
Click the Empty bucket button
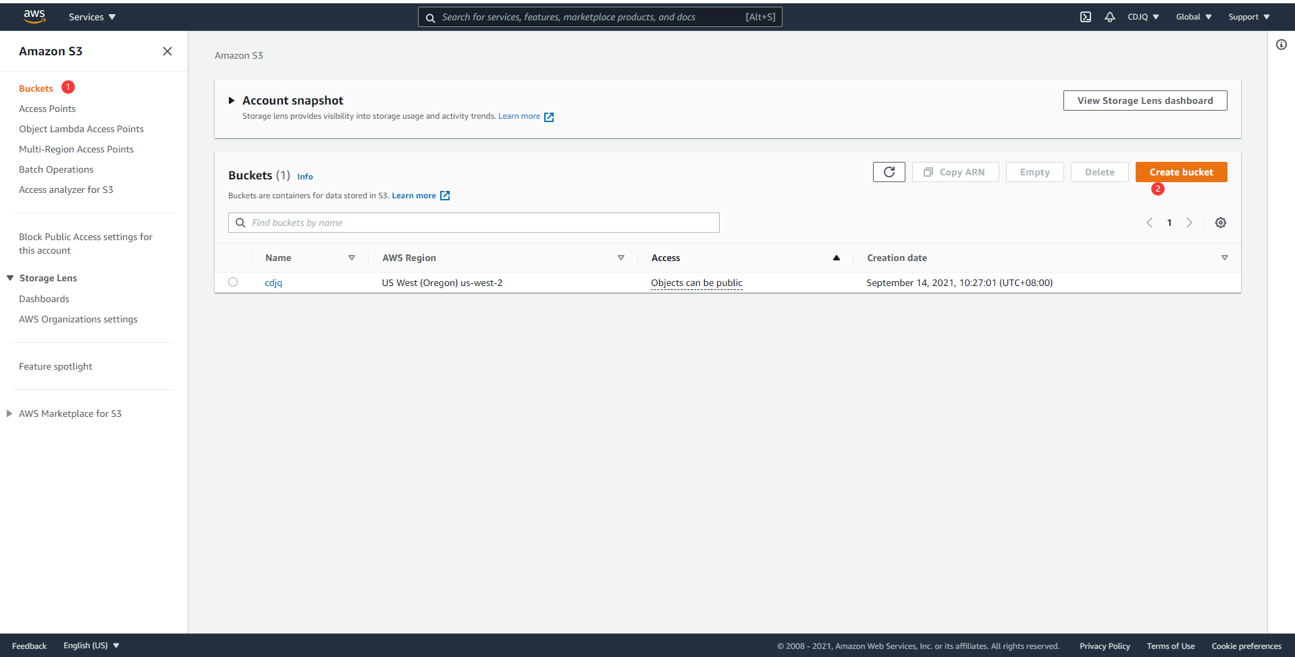1035,172
